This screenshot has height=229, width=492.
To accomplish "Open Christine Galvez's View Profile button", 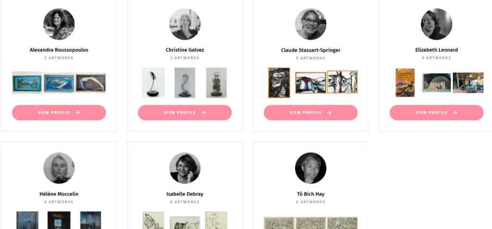I will point(185,113).
